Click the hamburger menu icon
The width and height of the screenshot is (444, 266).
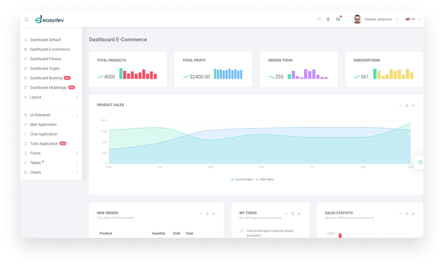point(27,19)
